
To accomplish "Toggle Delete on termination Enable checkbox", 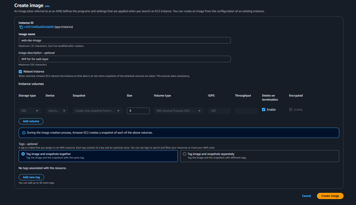I will [264, 110].
